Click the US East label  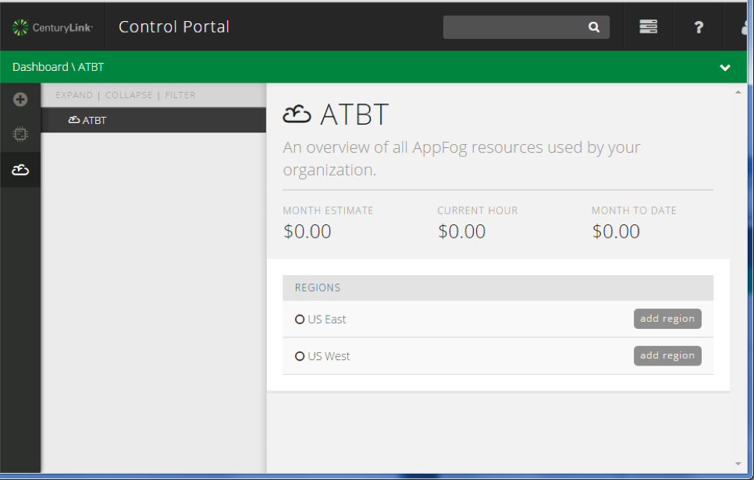[x=326, y=319]
